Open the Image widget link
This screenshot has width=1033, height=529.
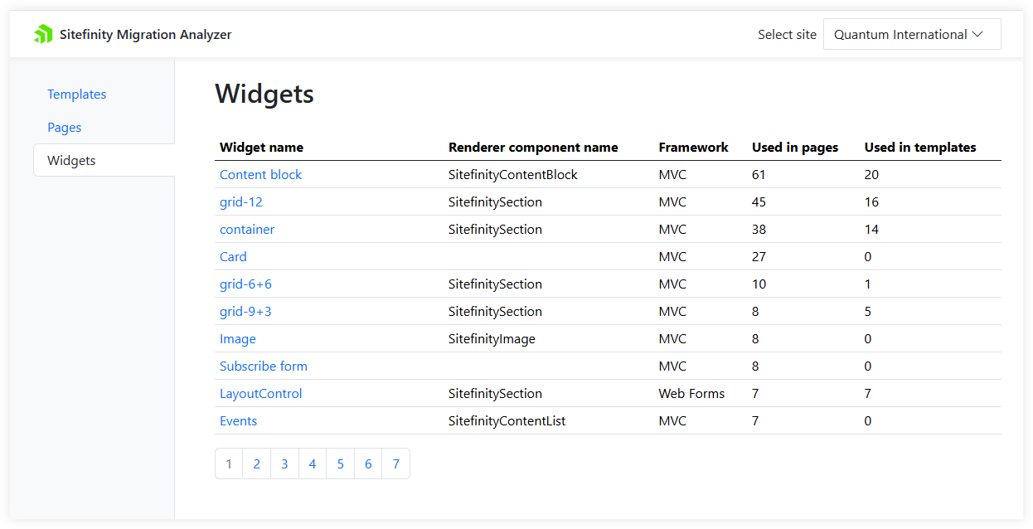[238, 338]
